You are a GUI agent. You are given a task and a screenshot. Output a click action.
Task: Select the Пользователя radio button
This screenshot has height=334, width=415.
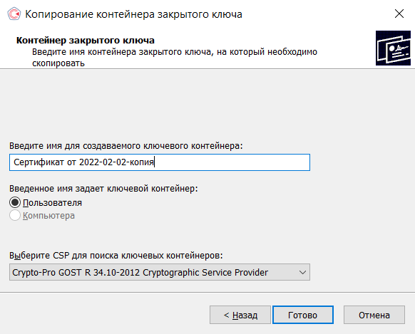coord(15,202)
